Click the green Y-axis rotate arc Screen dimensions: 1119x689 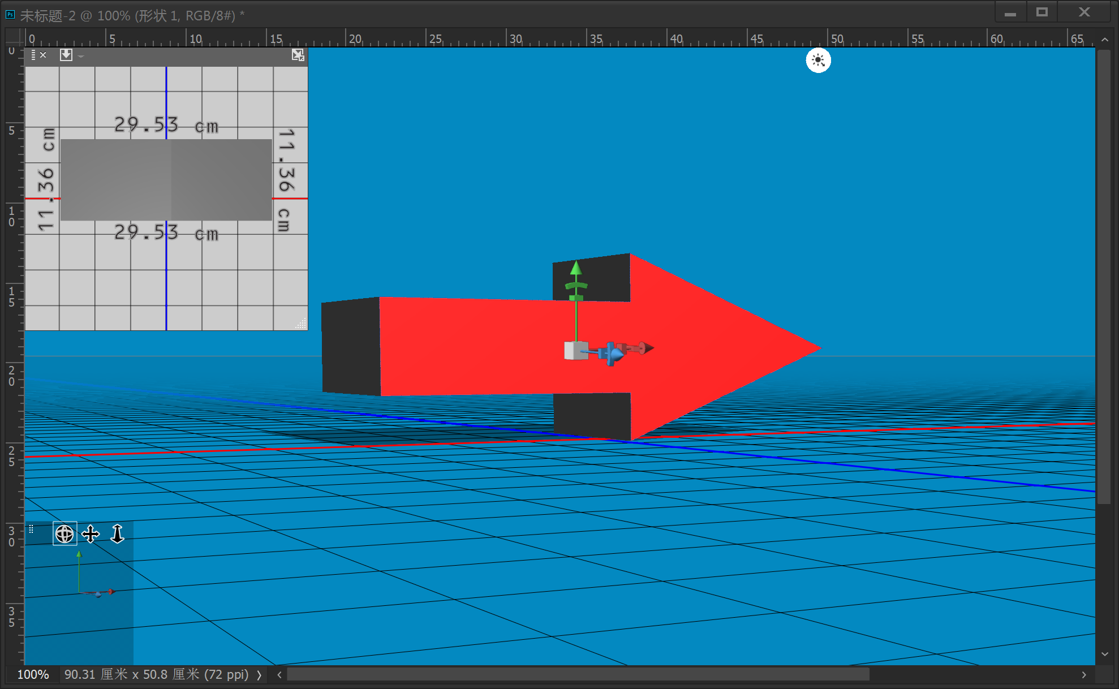[576, 285]
